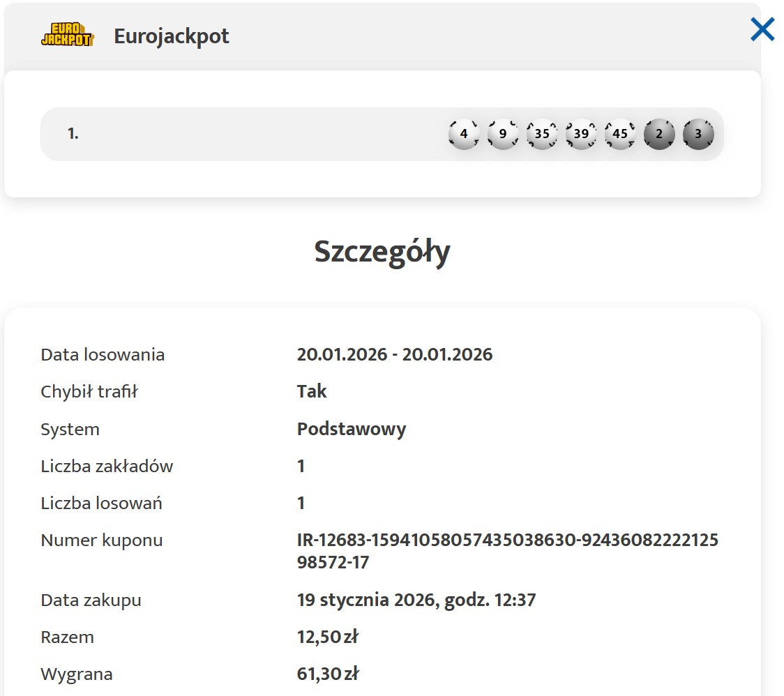This screenshot has height=696, width=784.
Task: Click the white ball number 4
Action: [464, 134]
